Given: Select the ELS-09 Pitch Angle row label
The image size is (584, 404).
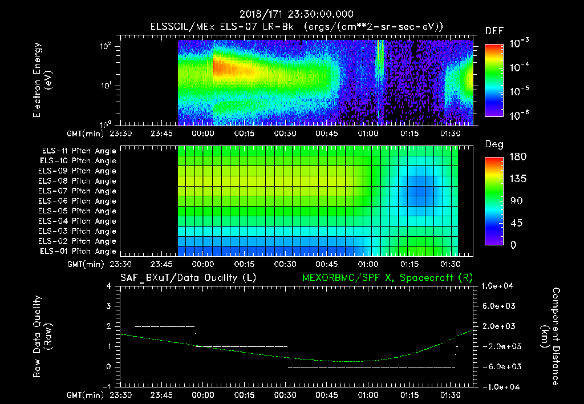Looking at the screenshot, I should click(x=78, y=171).
